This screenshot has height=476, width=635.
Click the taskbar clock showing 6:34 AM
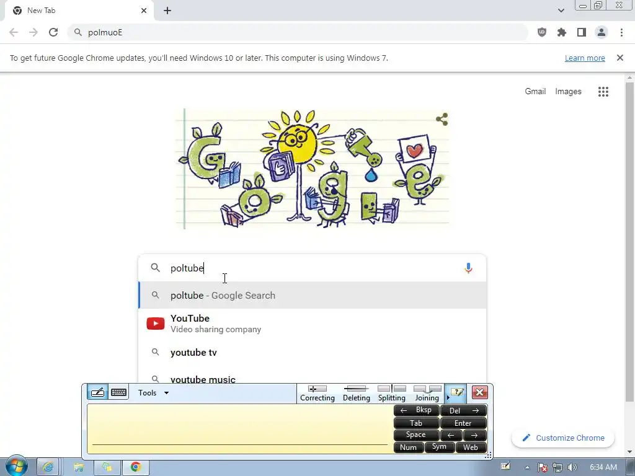pos(603,467)
